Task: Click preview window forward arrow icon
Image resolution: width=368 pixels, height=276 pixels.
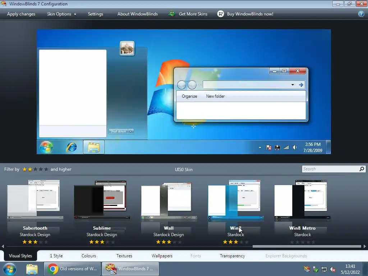Action: point(301,85)
